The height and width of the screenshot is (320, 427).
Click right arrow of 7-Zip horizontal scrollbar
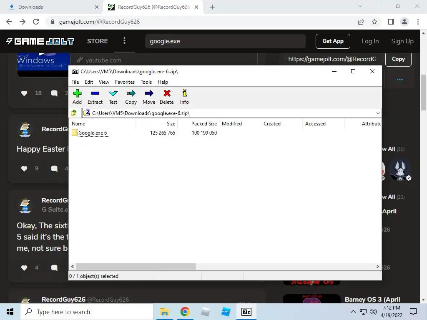pyautogui.click(x=377, y=266)
